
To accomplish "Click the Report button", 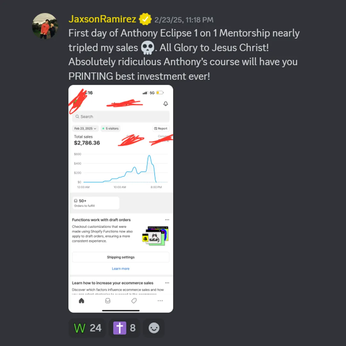I will click(x=161, y=128).
